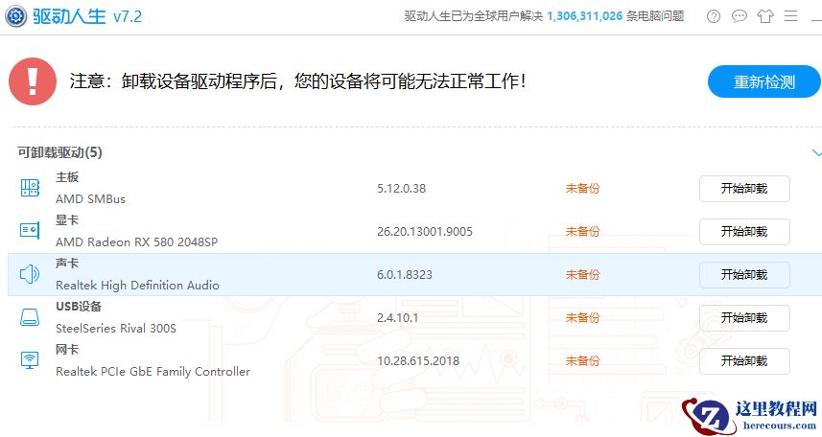Start uninstalling Realtek High Definition Audio driver

point(744,275)
